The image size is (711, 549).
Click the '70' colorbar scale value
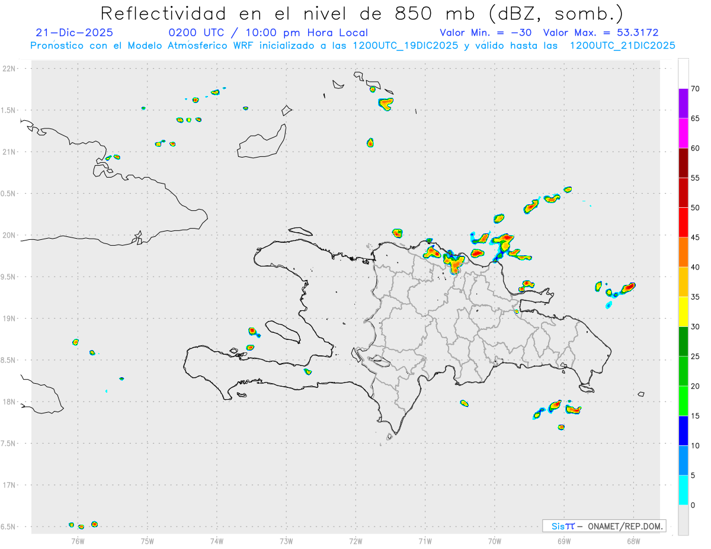click(x=695, y=89)
